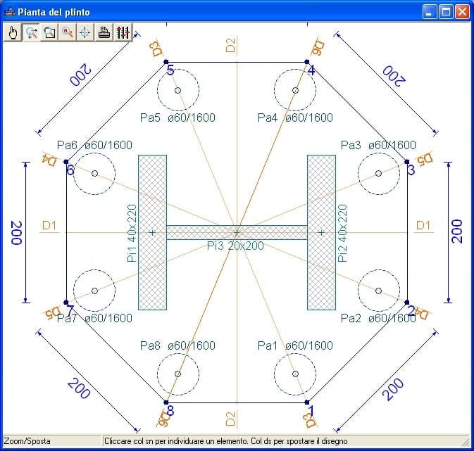Choose the zoom window tool
This screenshot has height=451, width=474.
click(49, 32)
